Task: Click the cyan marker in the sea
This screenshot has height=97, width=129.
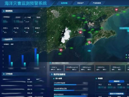Action: [89, 51]
